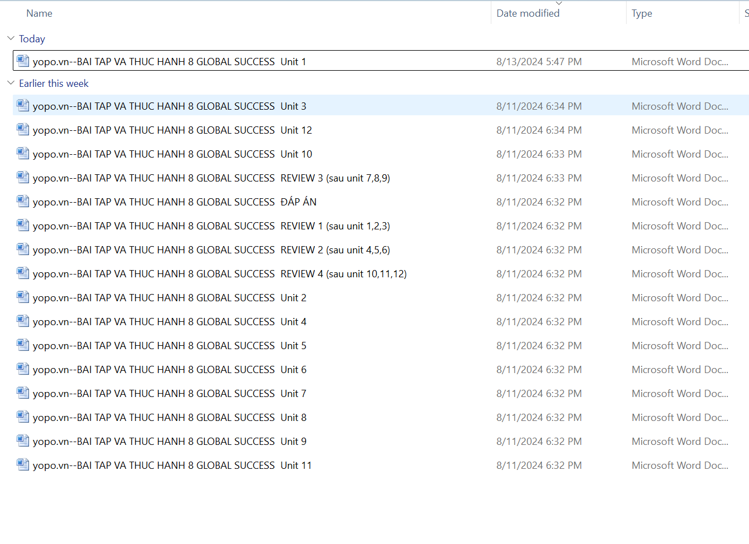Click Word icon of ĐÁP ÁN file

pos(23,201)
